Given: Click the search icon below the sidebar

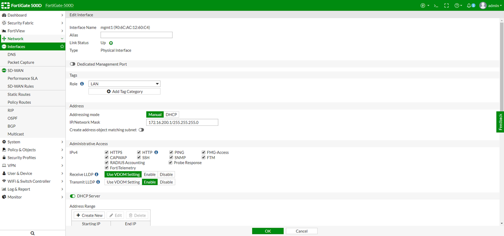Looking at the screenshot, I should click(x=33, y=233).
